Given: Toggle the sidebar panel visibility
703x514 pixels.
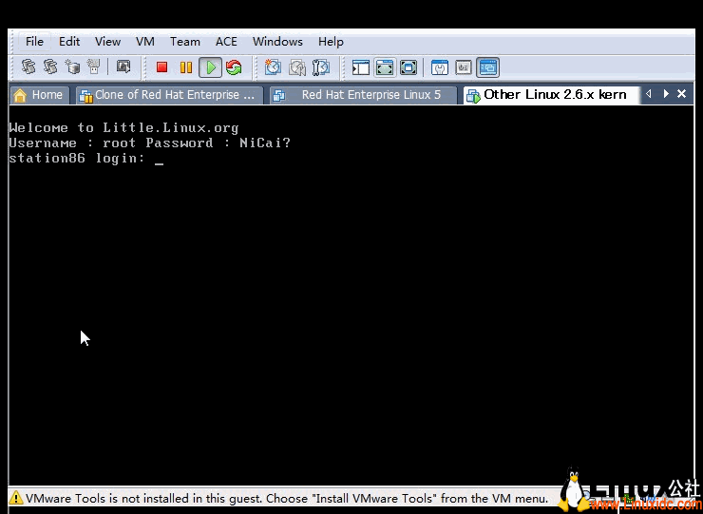Looking at the screenshot, I should [x=361, y=67].
